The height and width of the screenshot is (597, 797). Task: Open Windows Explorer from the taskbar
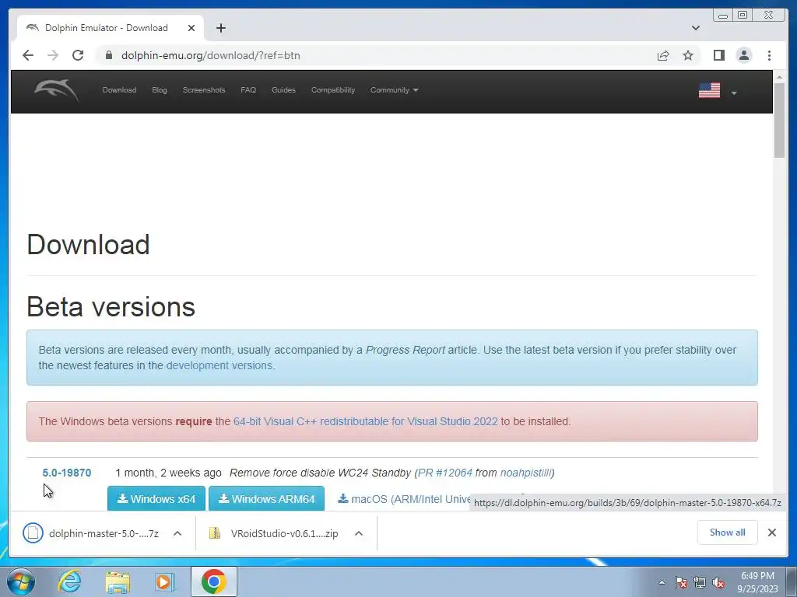click(118, 581)
